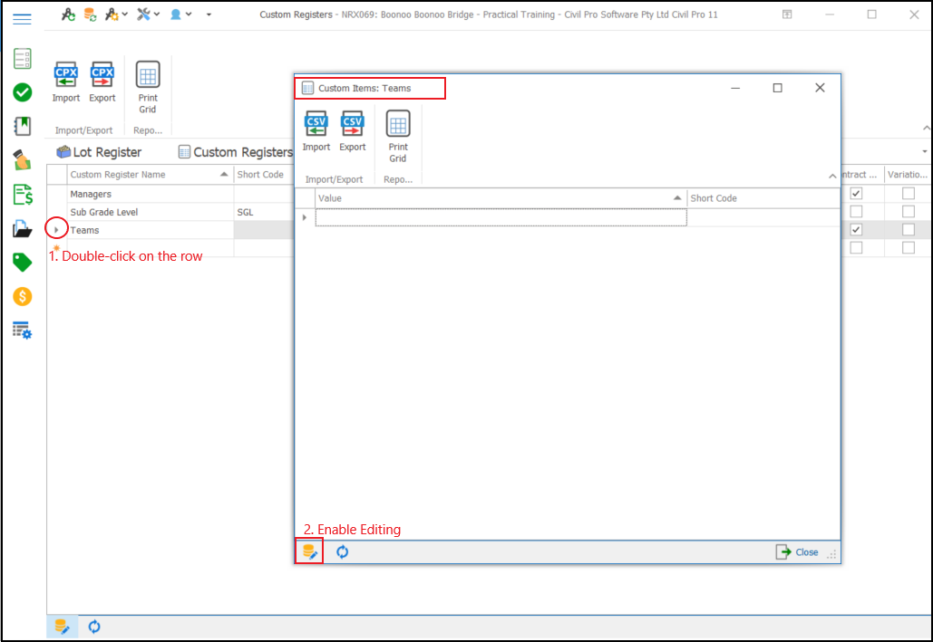Select the Custom Registers tab

(236, 152)
